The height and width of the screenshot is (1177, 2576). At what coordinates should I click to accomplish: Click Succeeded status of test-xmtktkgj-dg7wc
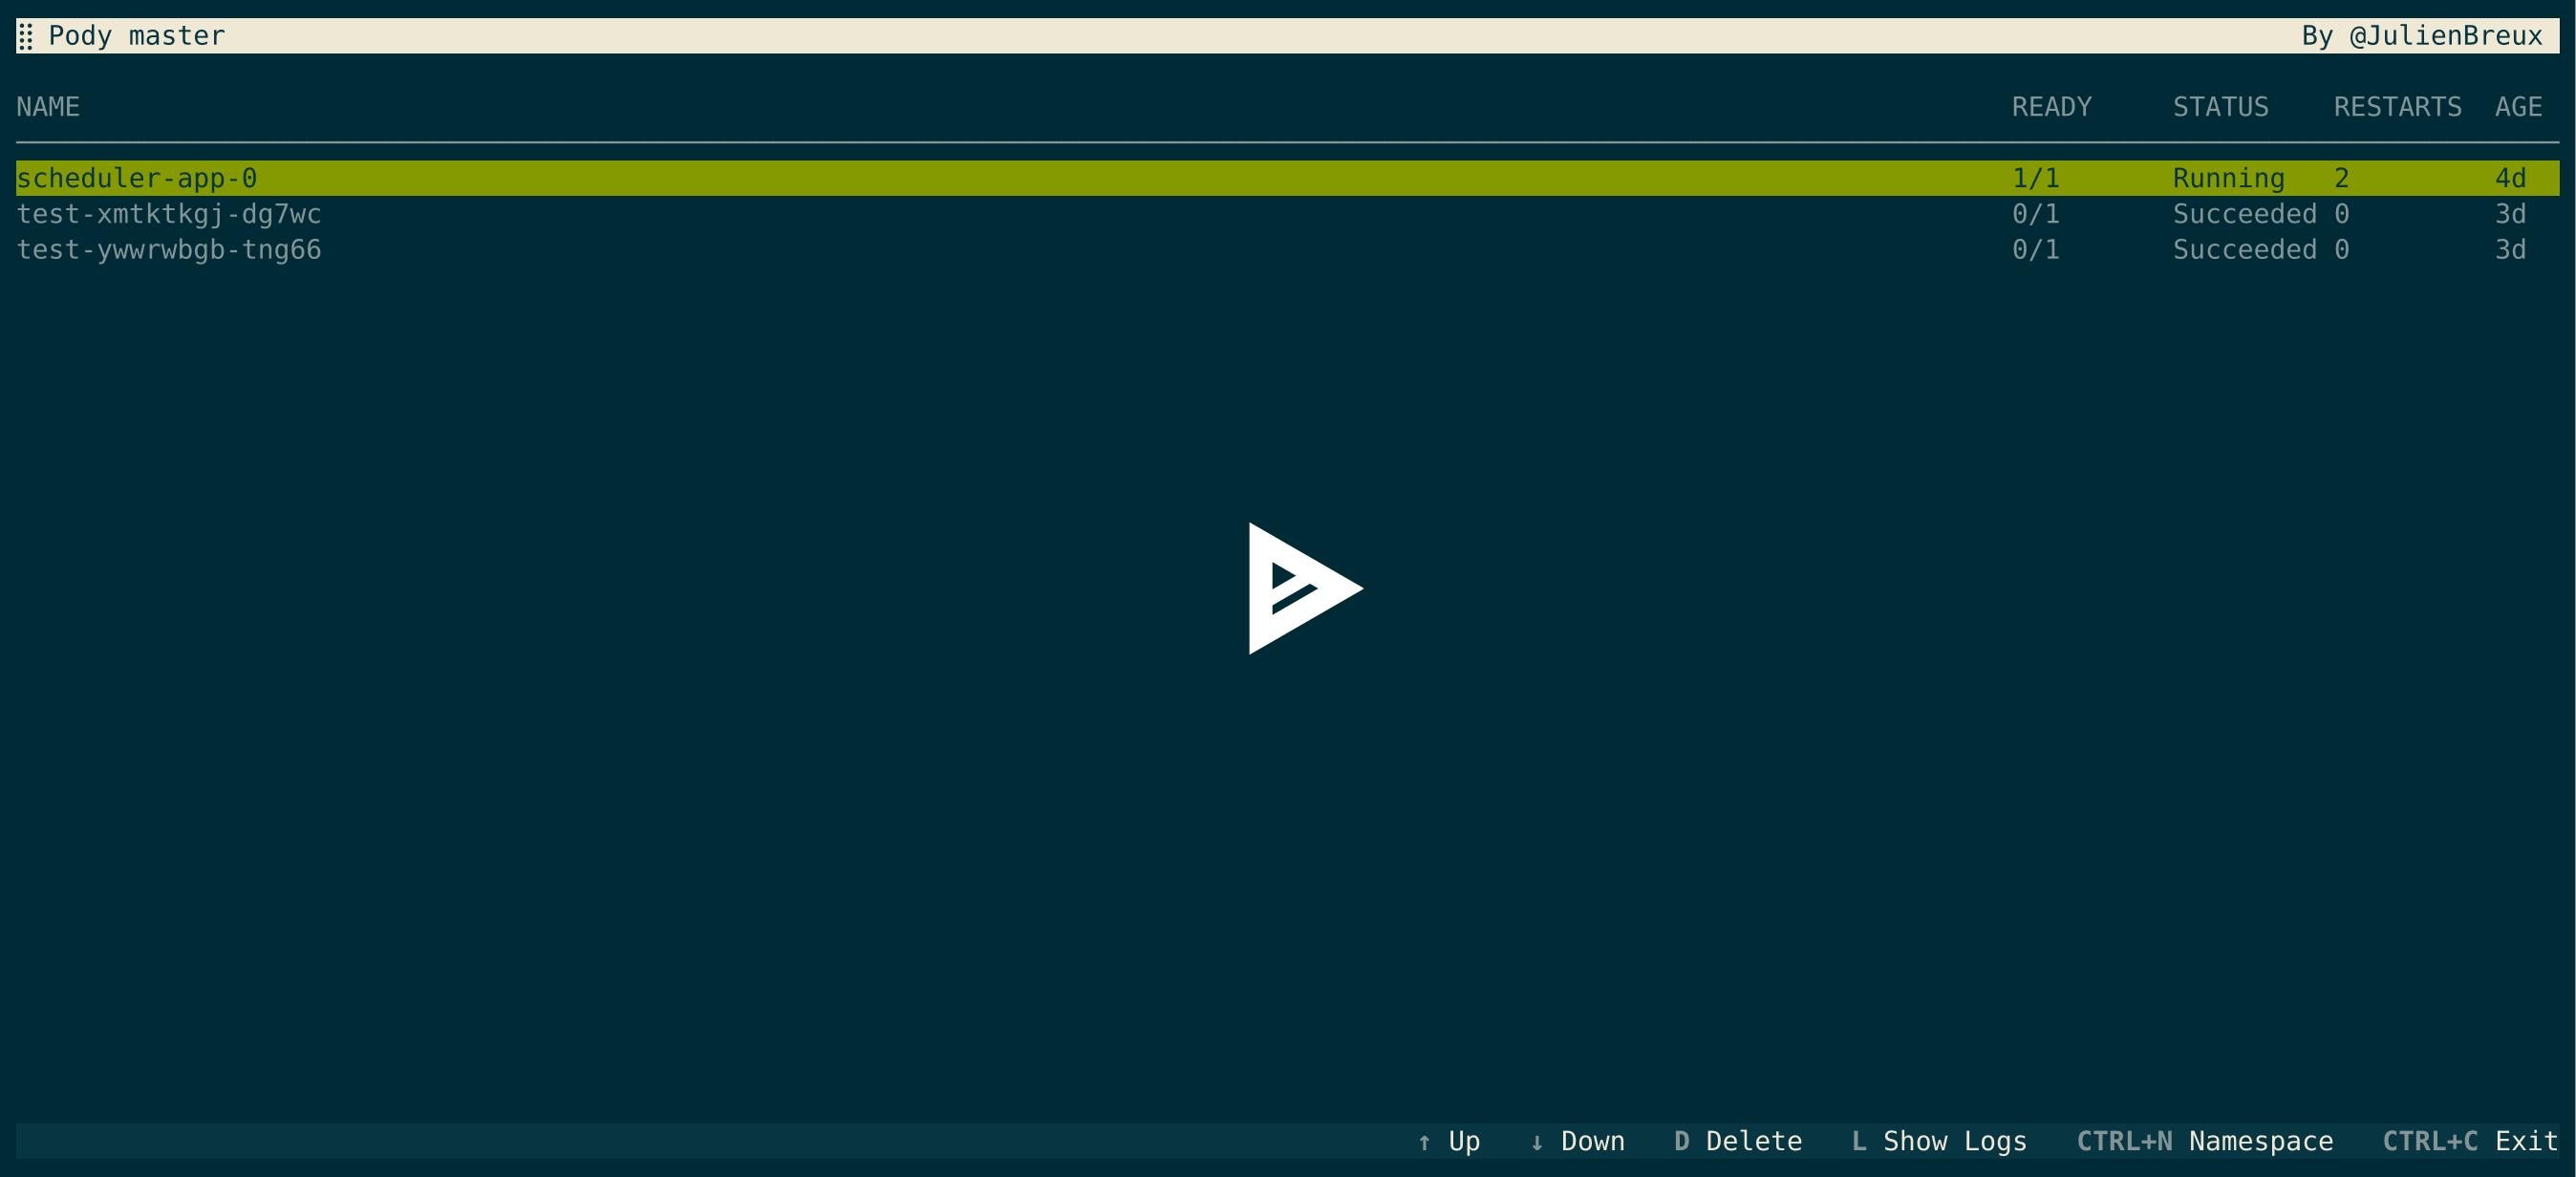[2245, 214]
